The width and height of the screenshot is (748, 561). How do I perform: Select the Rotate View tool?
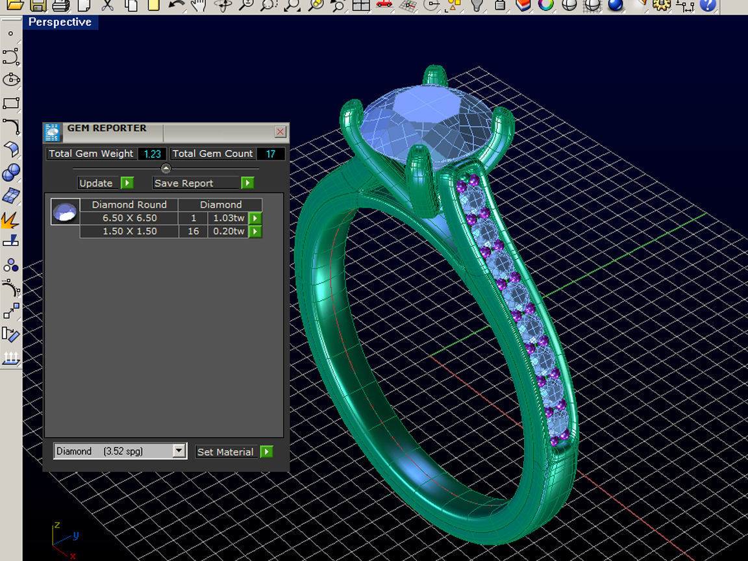(223, 5)
